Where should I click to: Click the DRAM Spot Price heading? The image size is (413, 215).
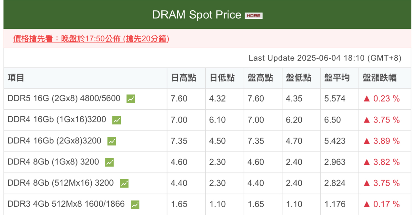point(196,15)
